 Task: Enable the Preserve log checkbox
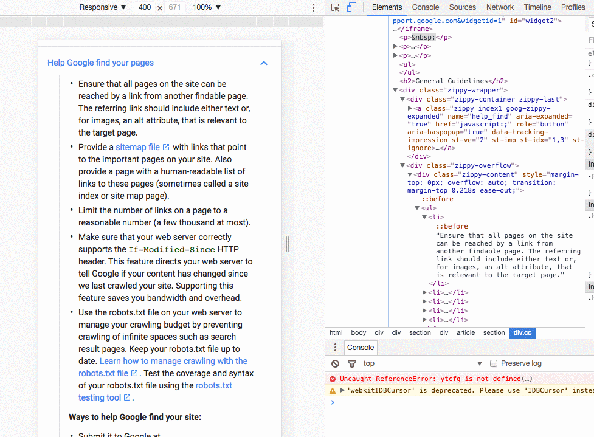(x=494, y=363)
